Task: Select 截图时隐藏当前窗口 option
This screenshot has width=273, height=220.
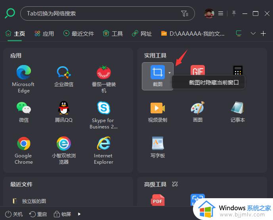Action: [208, 82]
